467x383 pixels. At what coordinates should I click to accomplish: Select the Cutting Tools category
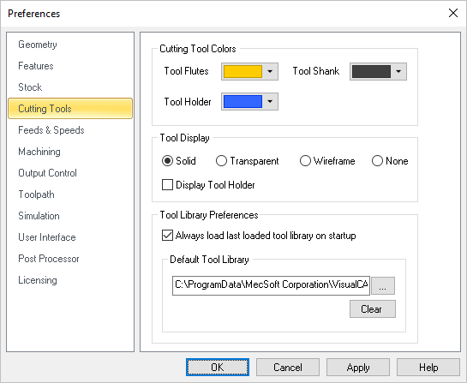[x=70, y=109]
